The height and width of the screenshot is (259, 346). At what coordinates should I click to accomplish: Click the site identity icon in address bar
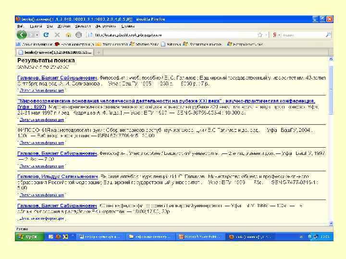pos(90,35)
